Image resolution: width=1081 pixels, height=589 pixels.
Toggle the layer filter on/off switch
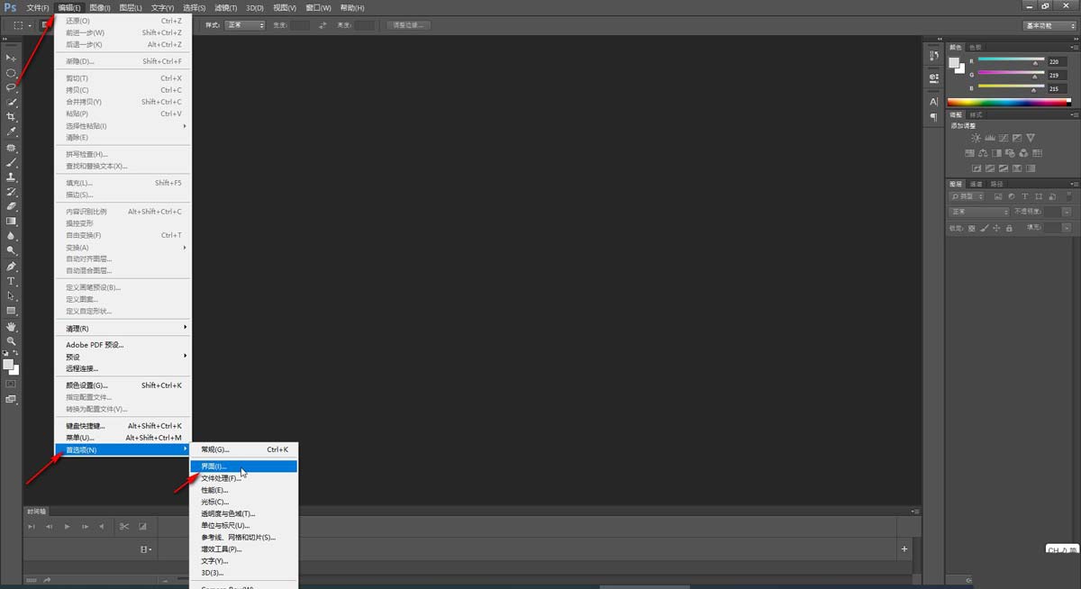(x=1071, y=195)
